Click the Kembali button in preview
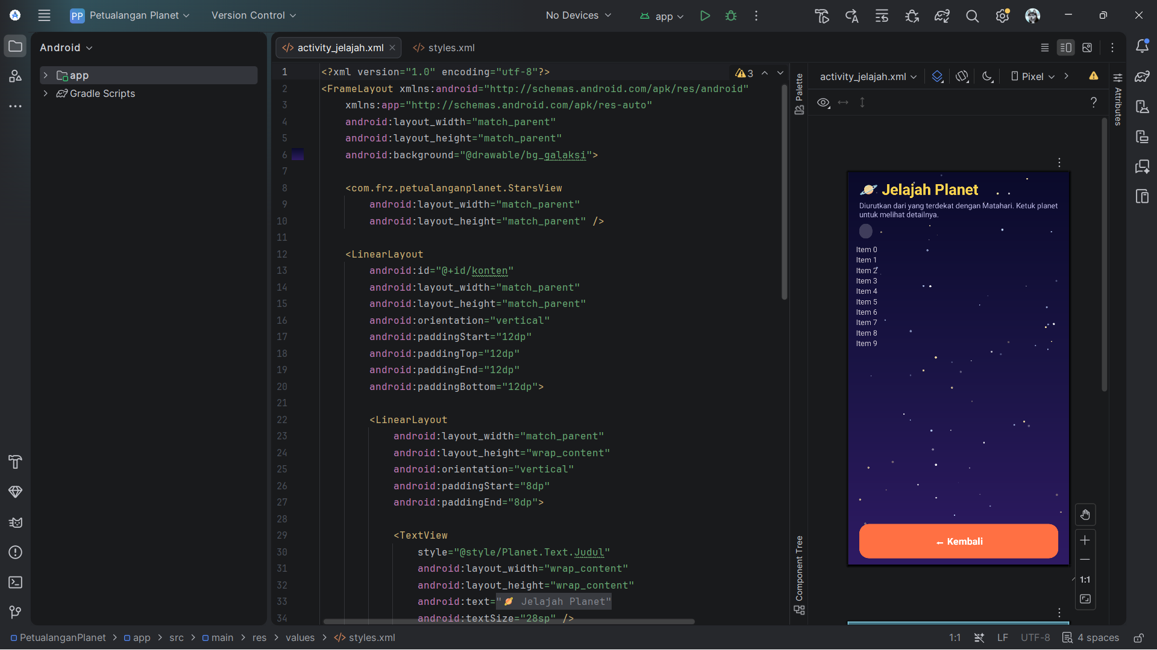The height and width of the screenshot is (650, 1157). coord(958,541)
